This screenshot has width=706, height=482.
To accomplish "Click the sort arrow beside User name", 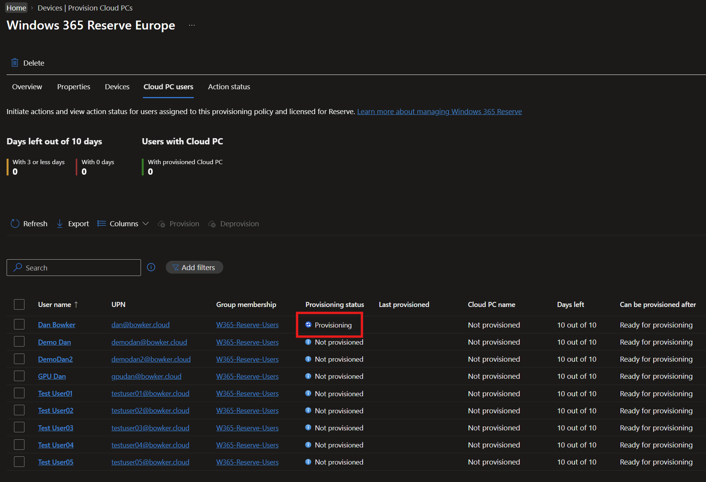I will (76, 305).
